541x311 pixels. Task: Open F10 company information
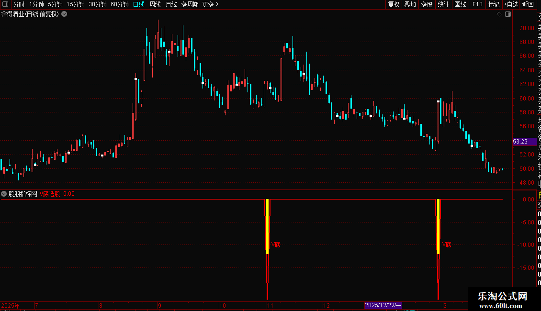pyautogui.click(x=477, y=4)
